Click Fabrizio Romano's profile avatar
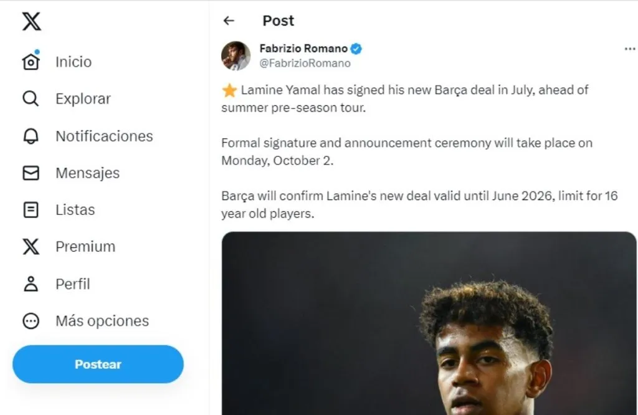This screenshot has width=638, height=415. pos(236,55)
